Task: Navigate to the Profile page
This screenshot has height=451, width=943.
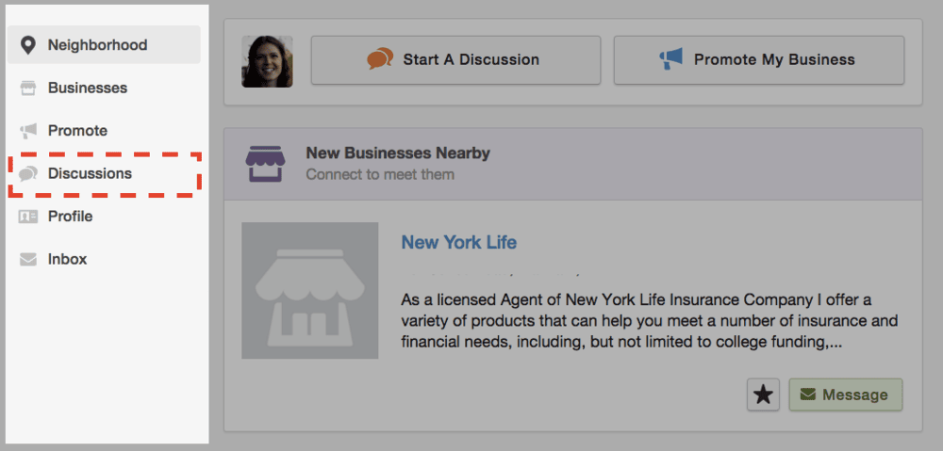Action: coord(70,217)
